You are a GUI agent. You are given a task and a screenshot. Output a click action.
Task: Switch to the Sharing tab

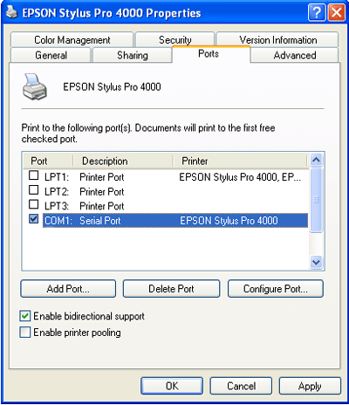(x=133, y=55)
